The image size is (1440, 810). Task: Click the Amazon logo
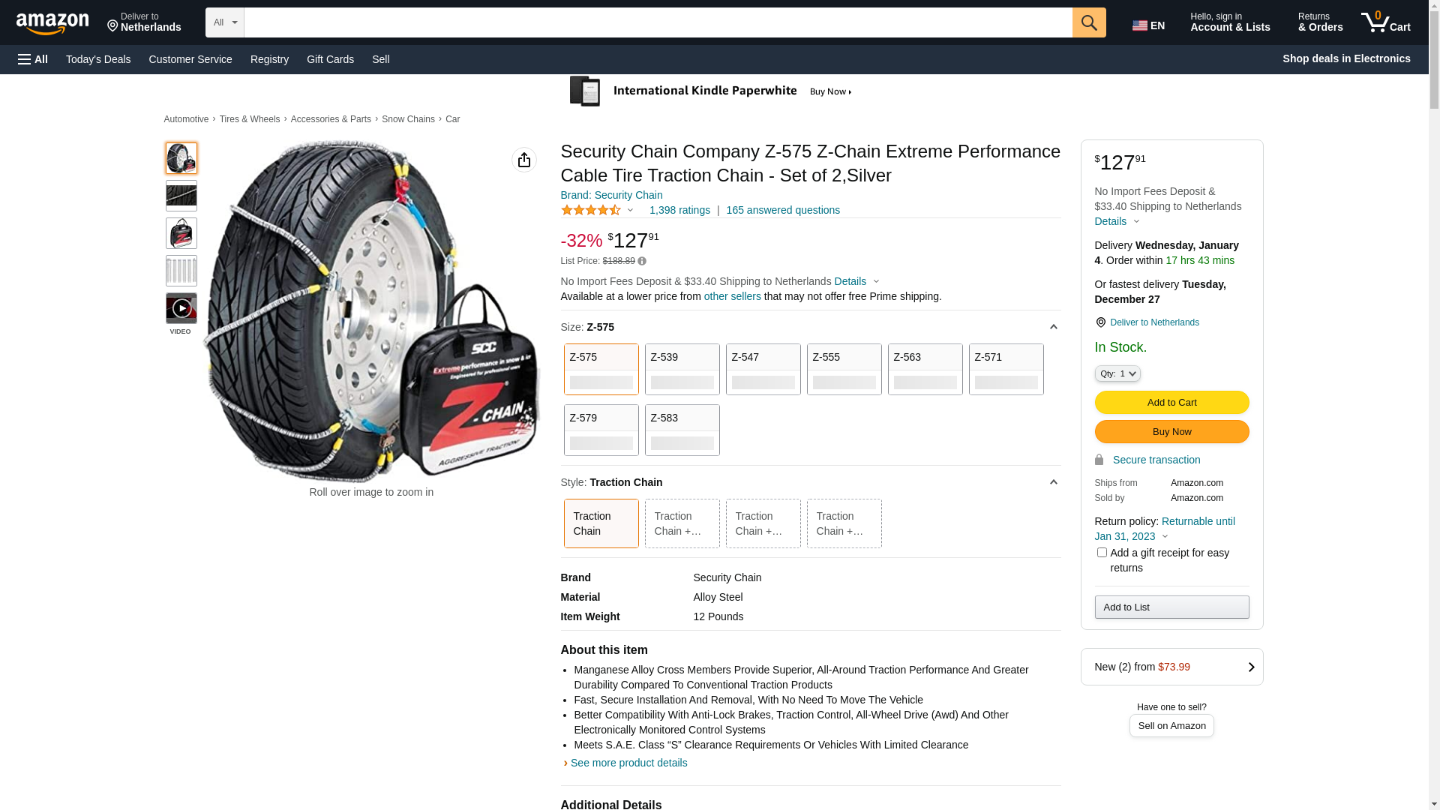tap(52, 24)
